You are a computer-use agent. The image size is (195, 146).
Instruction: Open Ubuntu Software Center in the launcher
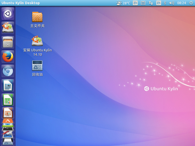[8, 121]
